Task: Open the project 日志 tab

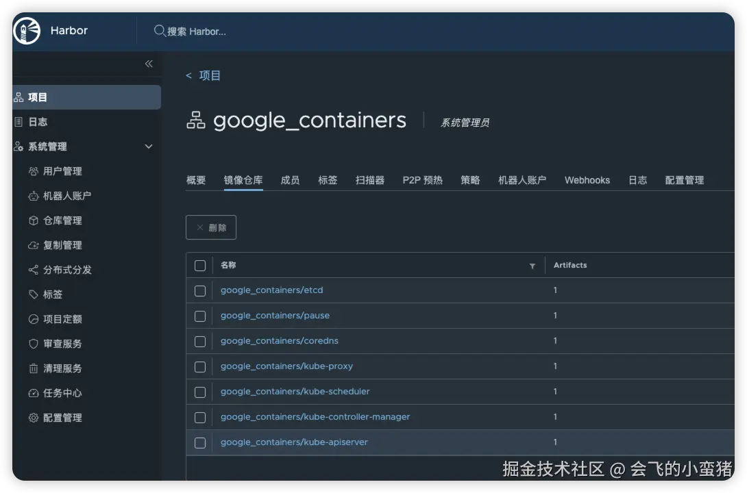Action: [637, 180]
